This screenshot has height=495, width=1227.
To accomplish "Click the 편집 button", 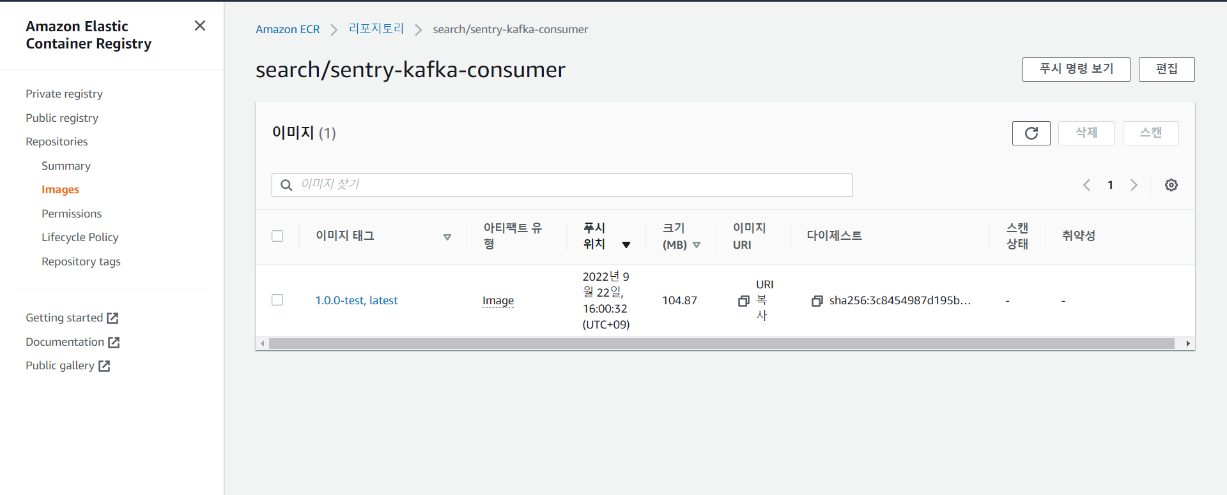I will (x=1166, y=69).
